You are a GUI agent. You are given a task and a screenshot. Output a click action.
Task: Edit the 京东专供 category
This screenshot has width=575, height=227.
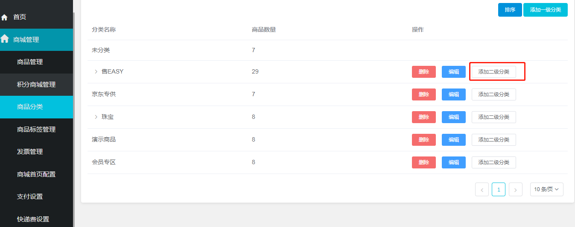[453, 94]
